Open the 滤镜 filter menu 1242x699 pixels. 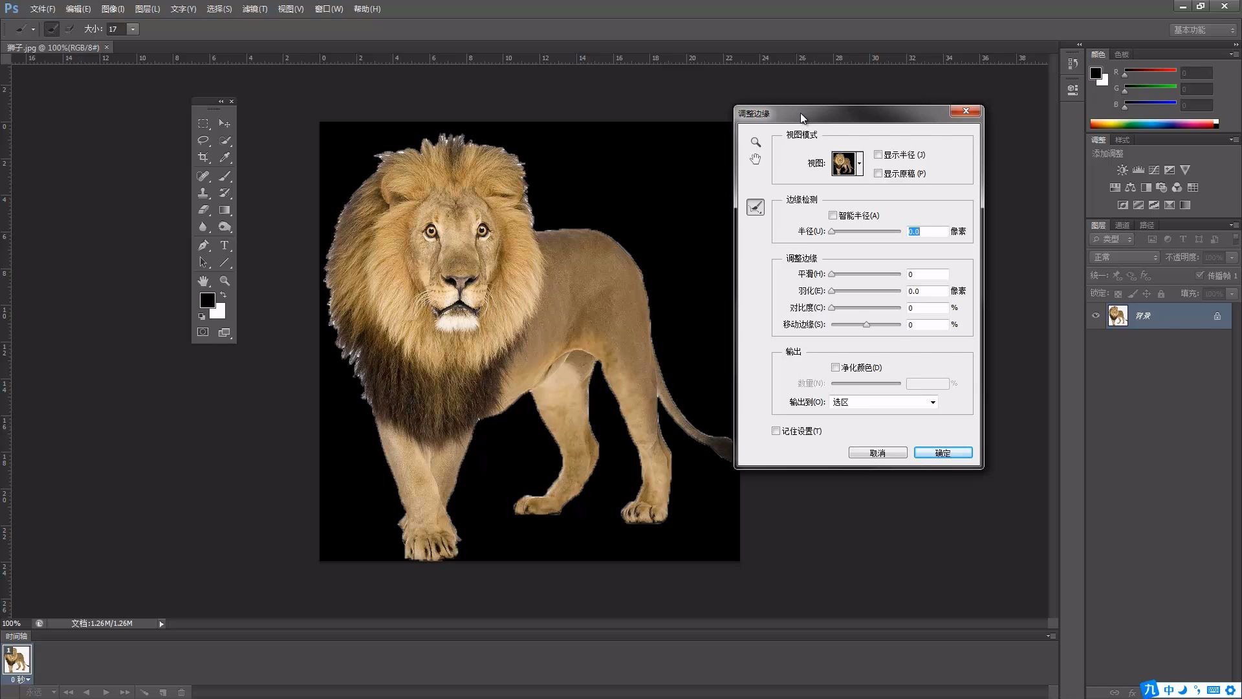[x=254, y=9]
